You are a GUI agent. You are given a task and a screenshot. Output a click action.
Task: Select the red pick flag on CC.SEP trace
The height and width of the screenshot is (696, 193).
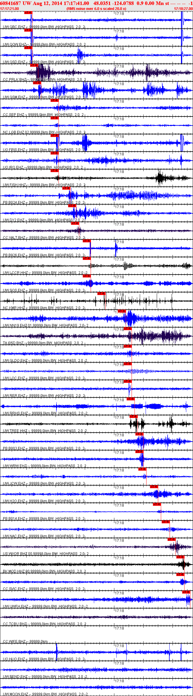coord(55,100)
